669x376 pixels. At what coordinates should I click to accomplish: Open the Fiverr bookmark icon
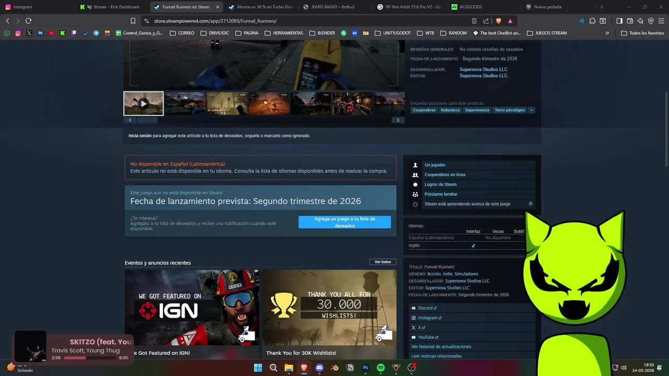point(343,33)
